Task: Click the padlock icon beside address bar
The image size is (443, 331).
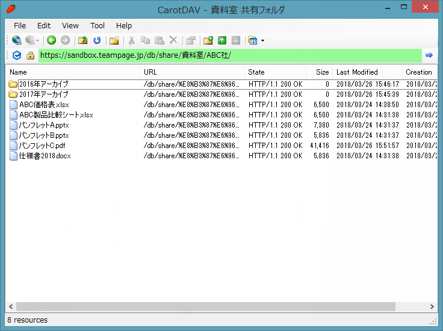Action: click(x=30, y=55)
